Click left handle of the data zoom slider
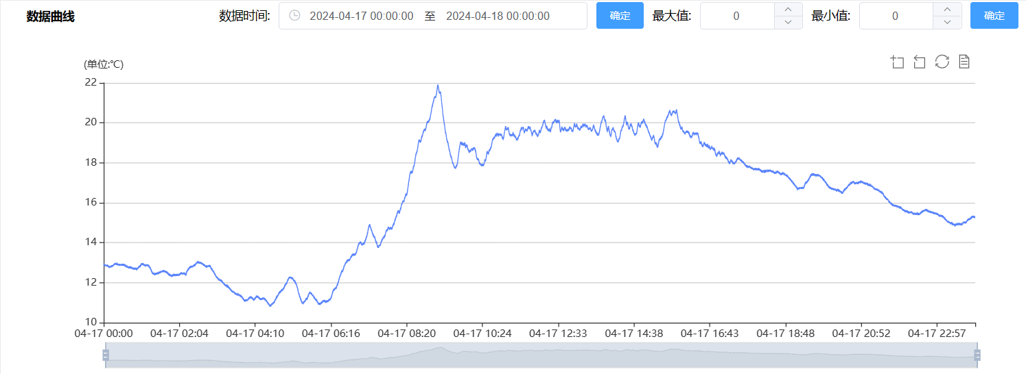The height and width of the screenshot is (374, 1026). coord(106,355)
